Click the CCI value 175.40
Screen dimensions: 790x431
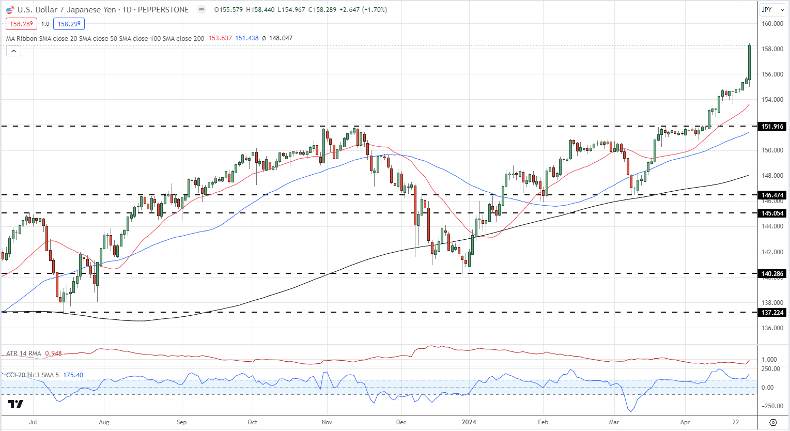point(73,375)
